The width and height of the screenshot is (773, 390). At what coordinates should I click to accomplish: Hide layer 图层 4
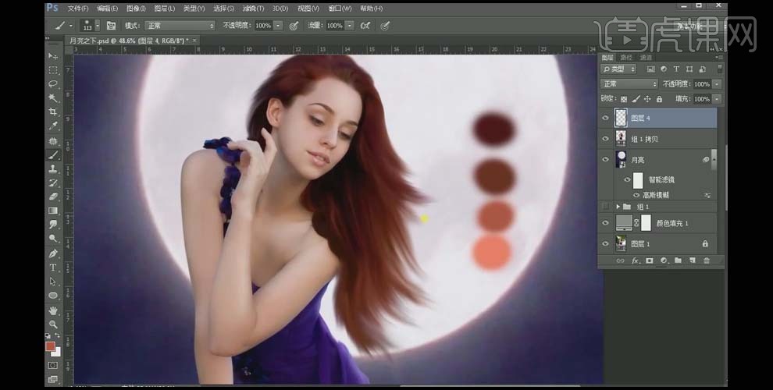pyautogui.click(x=605, y=119)
